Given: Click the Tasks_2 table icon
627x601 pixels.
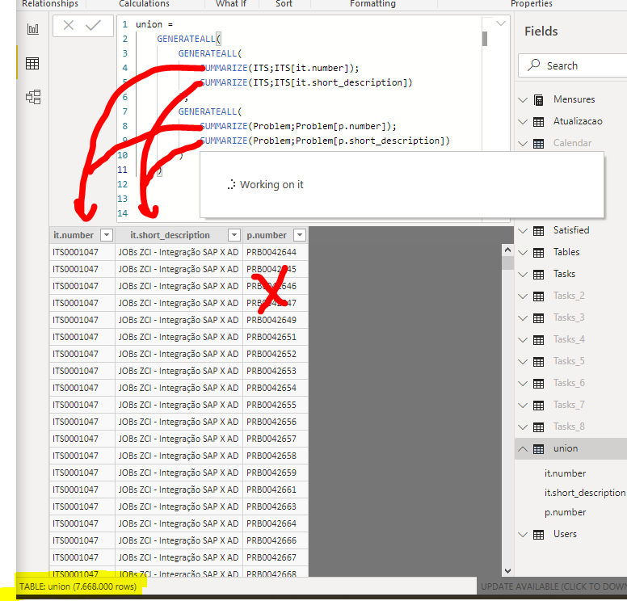Looking at the screenshot, I should (x=539, y=296).
